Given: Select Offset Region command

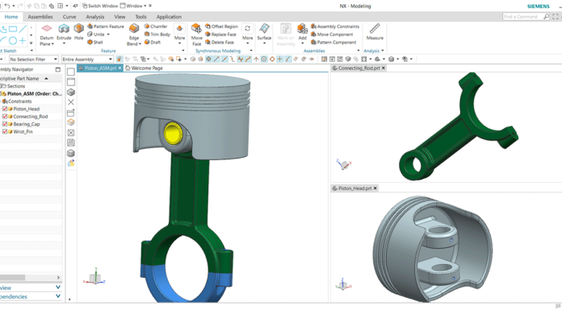Looking at the screenshot, I should click(221, 27).
